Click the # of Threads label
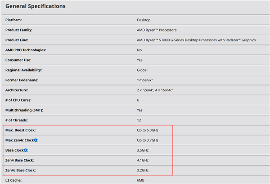The width and height of the screenshot is (270, 184). click(17, 120)
